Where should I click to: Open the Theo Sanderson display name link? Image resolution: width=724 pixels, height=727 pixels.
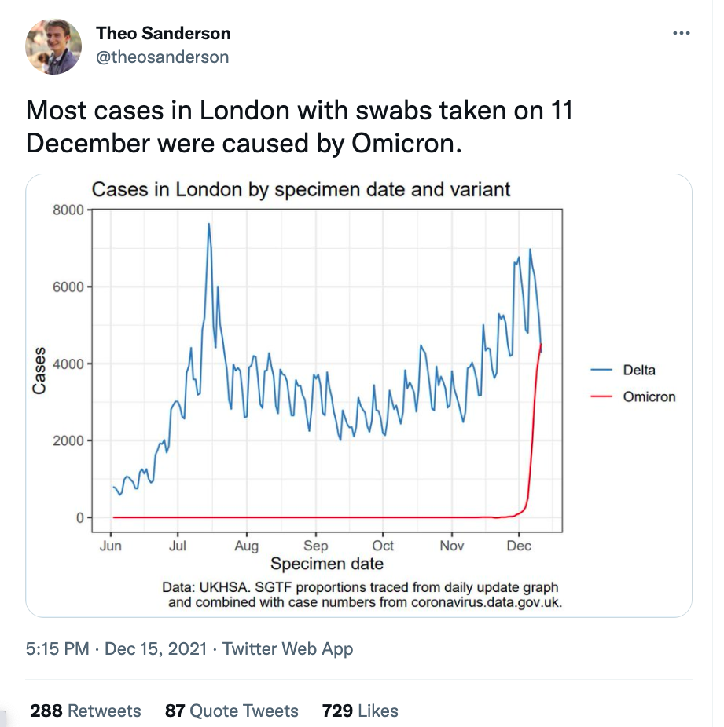click(x=163, y=33)
